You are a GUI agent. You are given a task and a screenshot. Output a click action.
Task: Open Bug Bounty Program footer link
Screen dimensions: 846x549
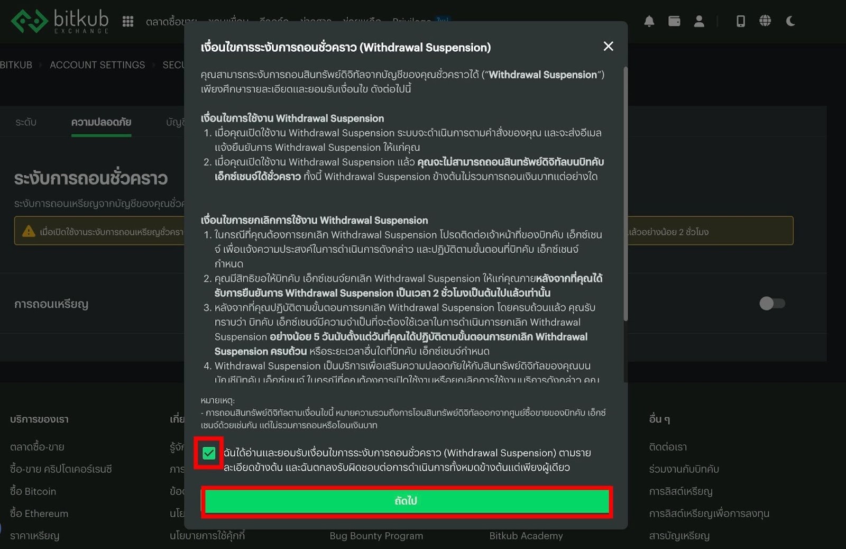click(376, 536)
